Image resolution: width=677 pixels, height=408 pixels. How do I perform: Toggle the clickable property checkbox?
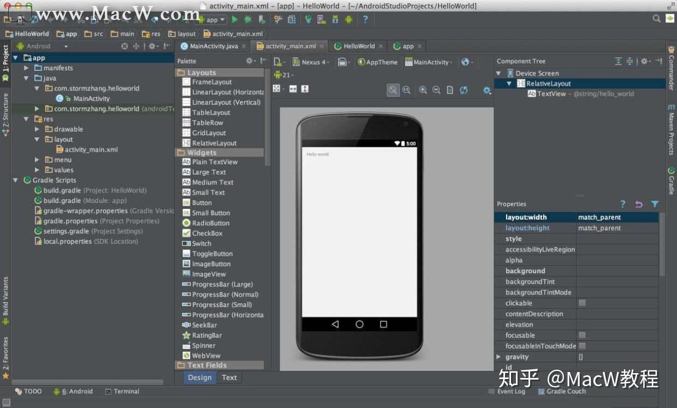pos(582,303)
